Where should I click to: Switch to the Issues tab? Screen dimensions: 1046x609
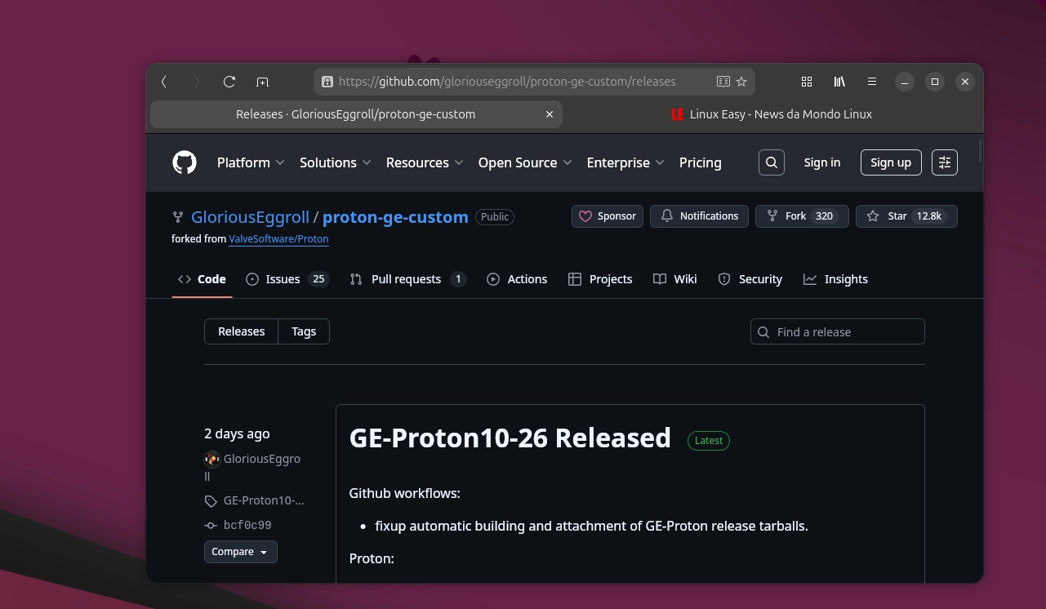pos(283,278)
